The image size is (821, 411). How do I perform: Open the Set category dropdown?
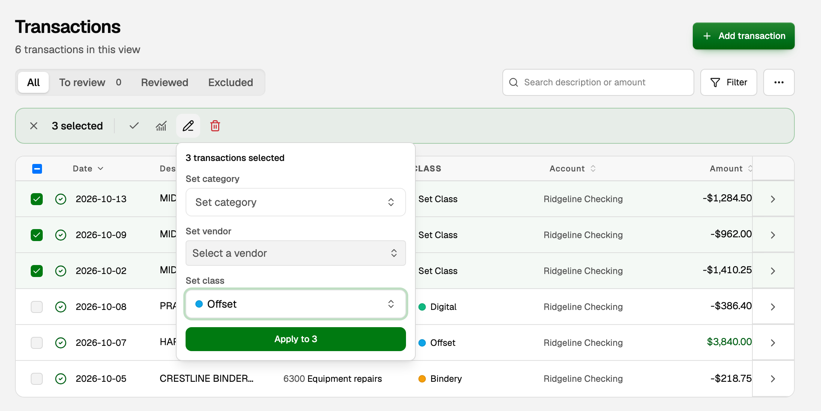point(295,202)
